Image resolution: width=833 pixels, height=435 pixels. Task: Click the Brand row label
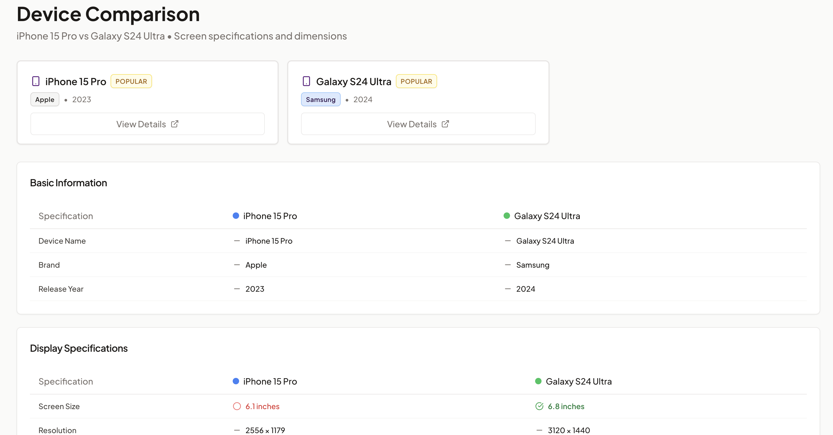(x=49, y=265)
